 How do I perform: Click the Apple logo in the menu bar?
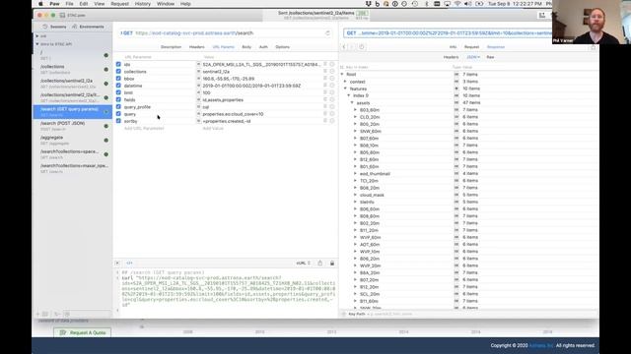click(40, 4)
